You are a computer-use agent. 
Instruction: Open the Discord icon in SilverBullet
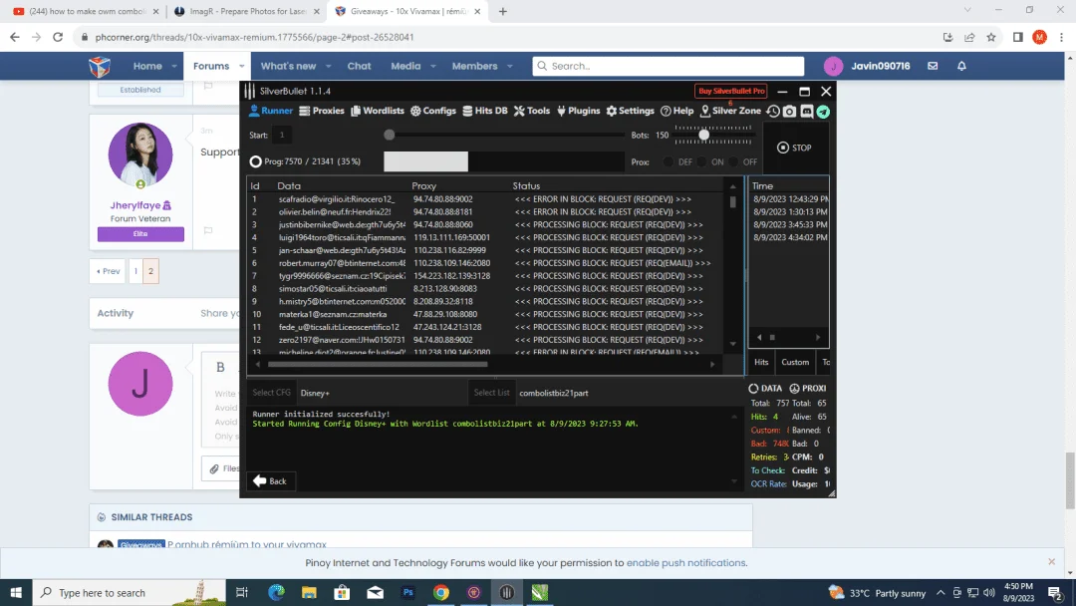pyautogui.click(x=806, y=112)
